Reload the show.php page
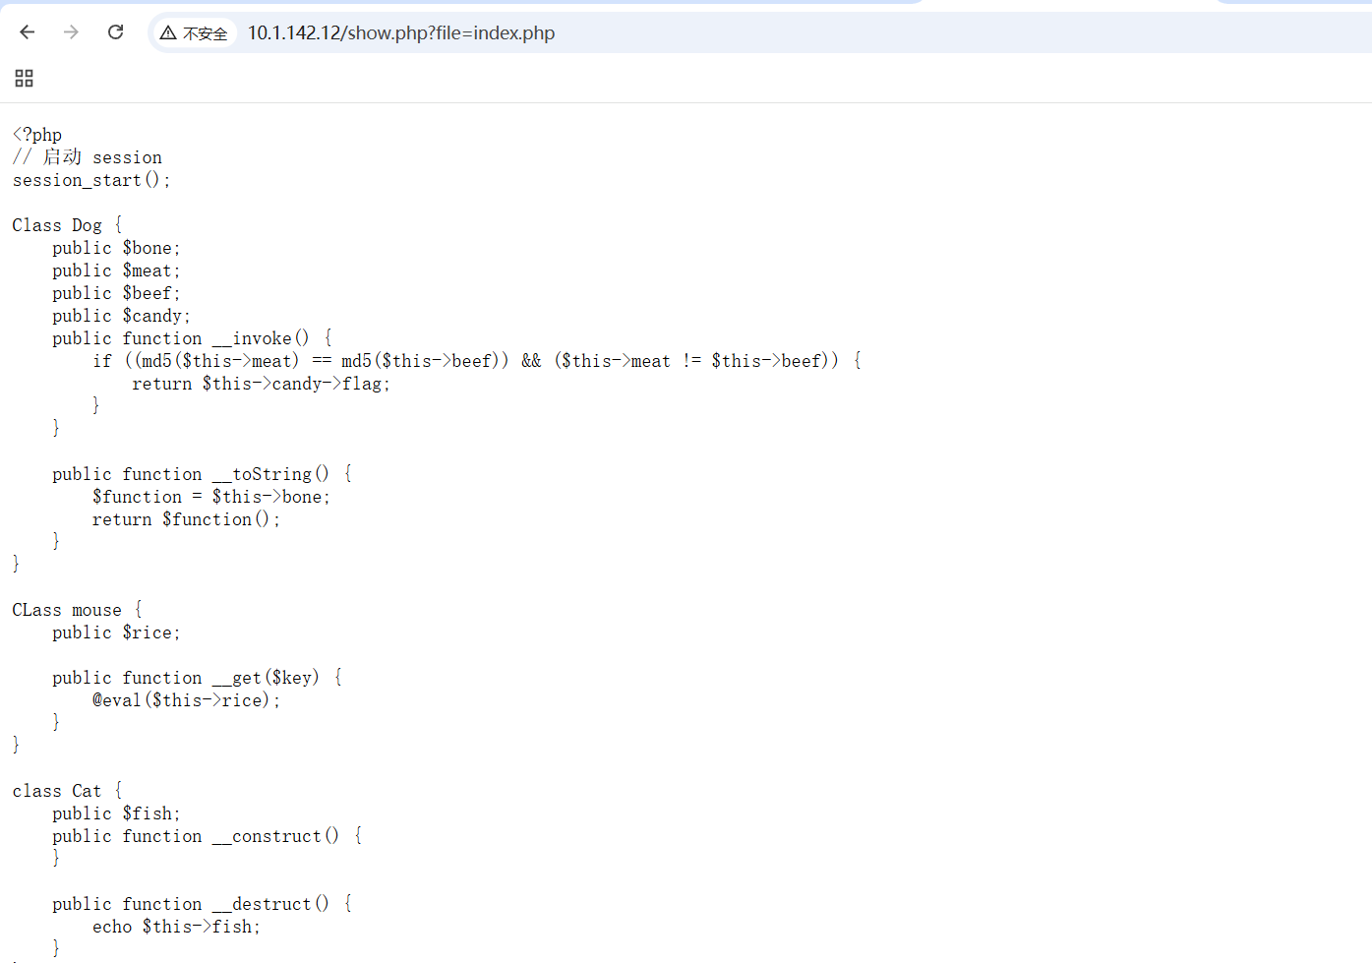 (115, 32)
